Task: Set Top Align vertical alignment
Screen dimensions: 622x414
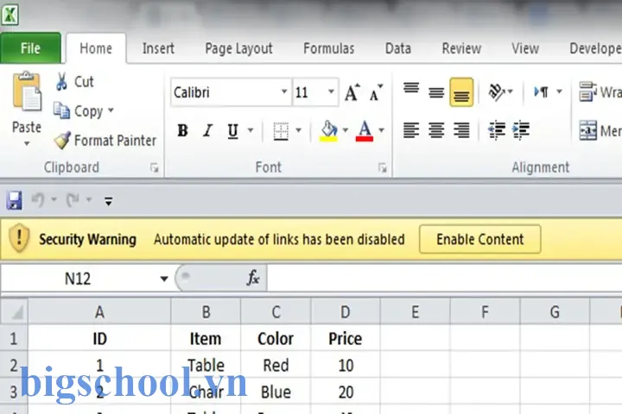Action: pos(411,88)
